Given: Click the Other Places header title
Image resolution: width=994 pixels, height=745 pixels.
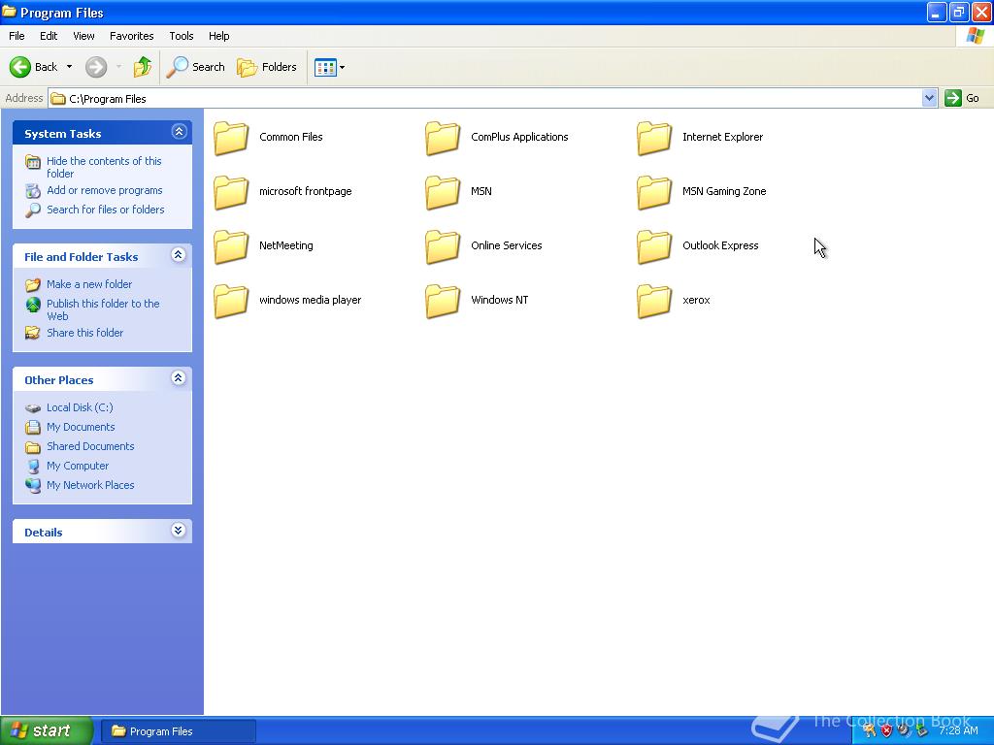Looking at the screenshot, I should pyautogui.click(x=59, y=380).
